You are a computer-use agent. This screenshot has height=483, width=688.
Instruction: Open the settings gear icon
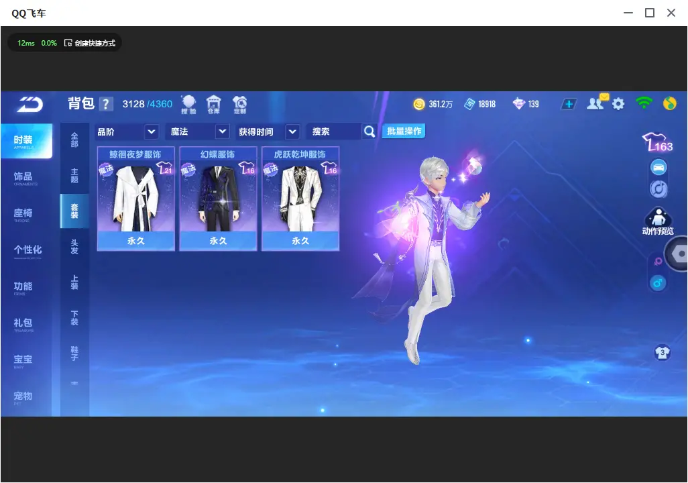pyautogui.click(x=618, y=104)
